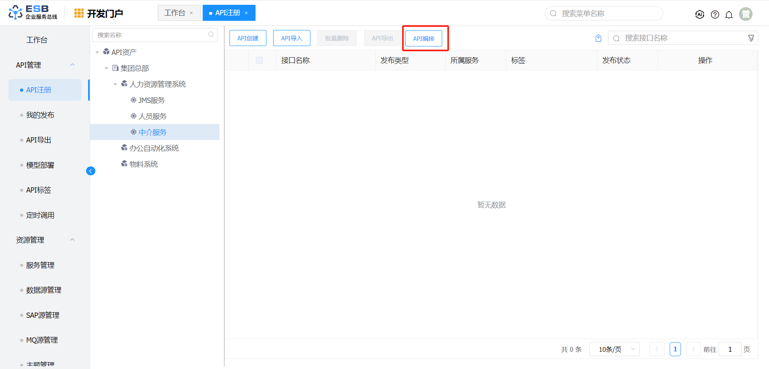The width and height of the screenshot is (769, 369).
Task: Collapse the 人力资源管理系统 tree node
Action: click(115, 84)
